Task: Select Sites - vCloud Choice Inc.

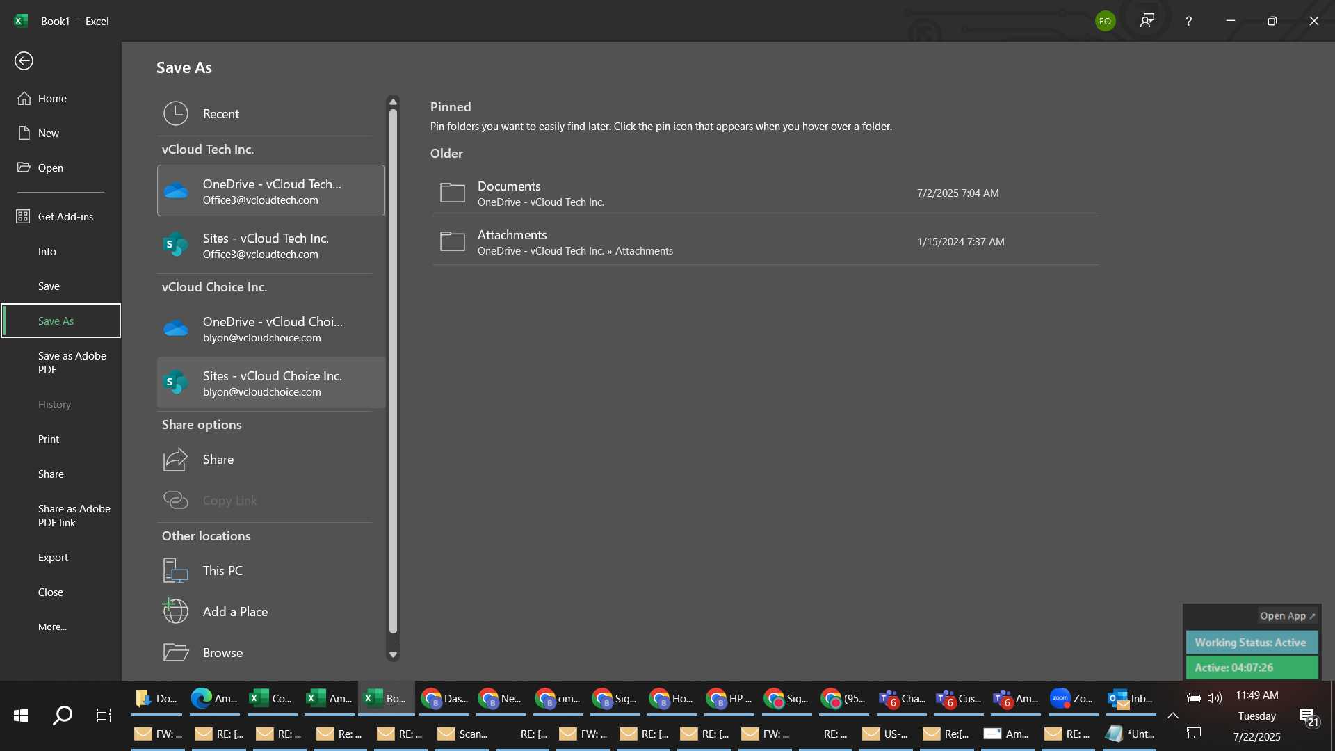Action: point(270,383)
